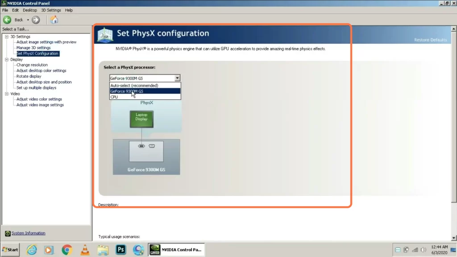457x257 pixels.
Task: Click the scrollbar up arrow
Action: 454,29
